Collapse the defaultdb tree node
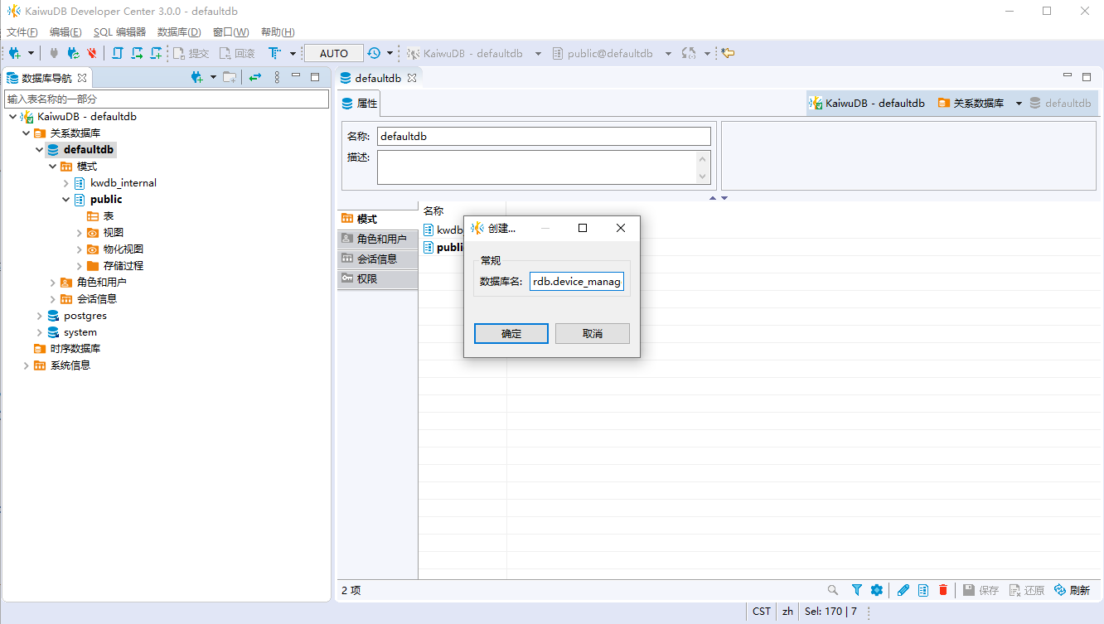This screenshot has width=1104, height=624. click(x=40, y=150)
